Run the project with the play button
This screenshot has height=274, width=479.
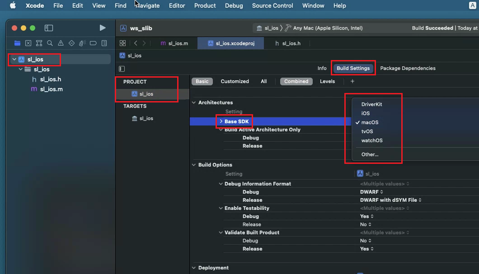click(x=102, y=28)
